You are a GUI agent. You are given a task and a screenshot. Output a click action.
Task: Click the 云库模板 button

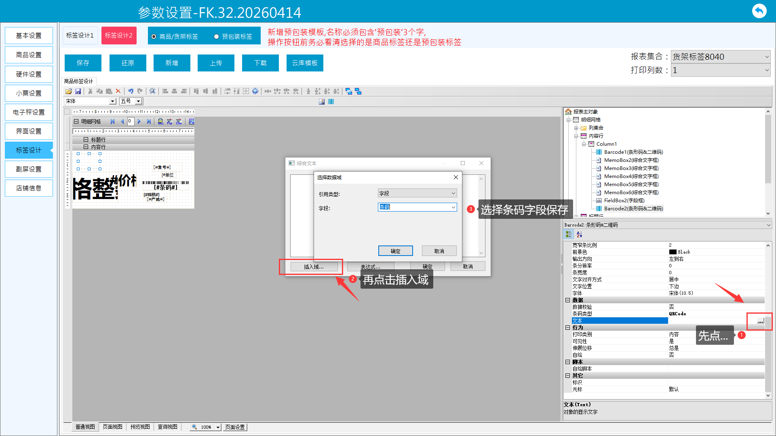pyautogui.click(x=305, y=63)
